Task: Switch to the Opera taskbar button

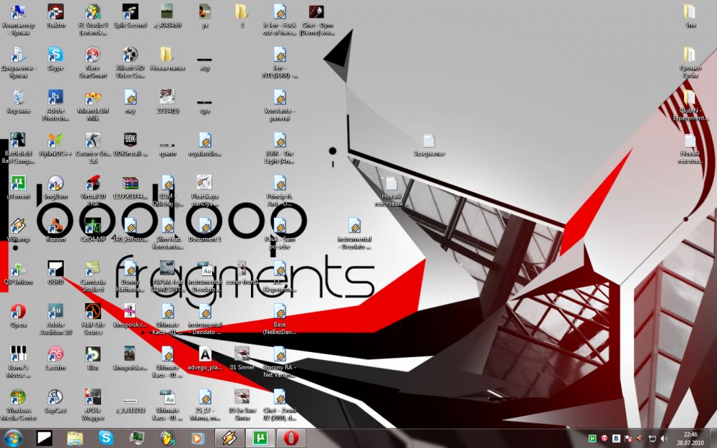Action: tap(291, 439)
